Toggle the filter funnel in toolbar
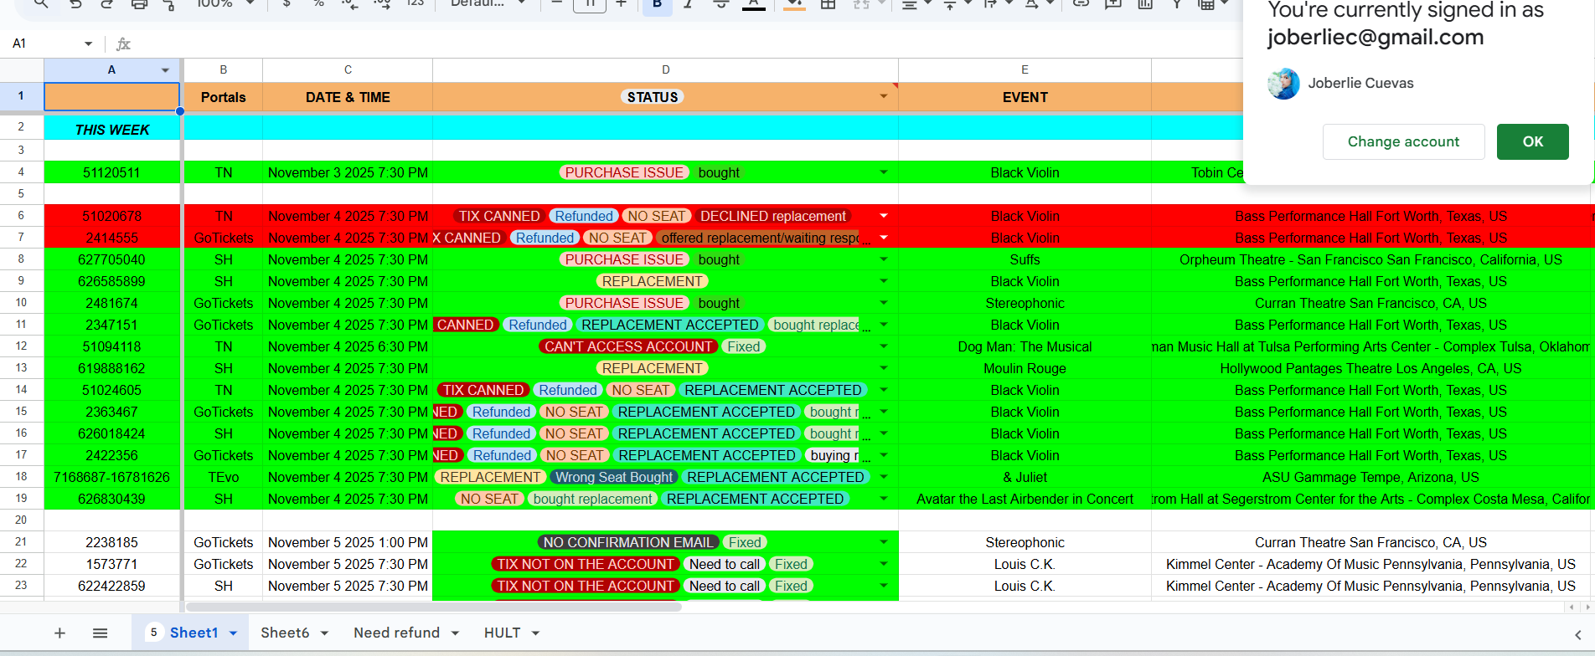The height and width of the screenshot is (656, 1595). point(1177,4)
